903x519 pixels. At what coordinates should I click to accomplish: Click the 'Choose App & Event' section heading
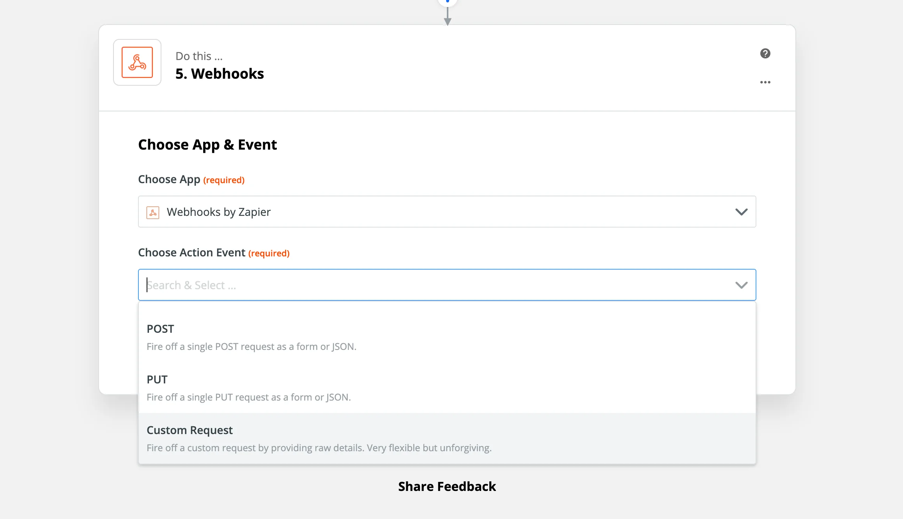[207, 145]
